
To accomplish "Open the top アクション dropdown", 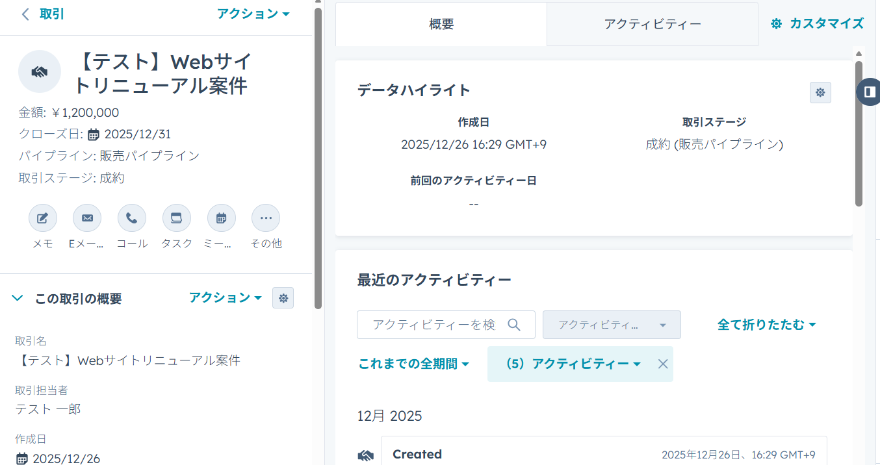I will click(x=253, y=14).
